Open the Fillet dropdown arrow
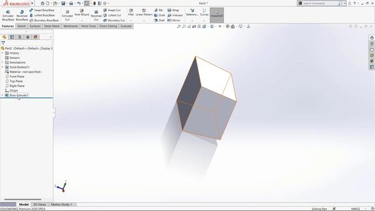 pyautogui.click(x=131, y=21)
